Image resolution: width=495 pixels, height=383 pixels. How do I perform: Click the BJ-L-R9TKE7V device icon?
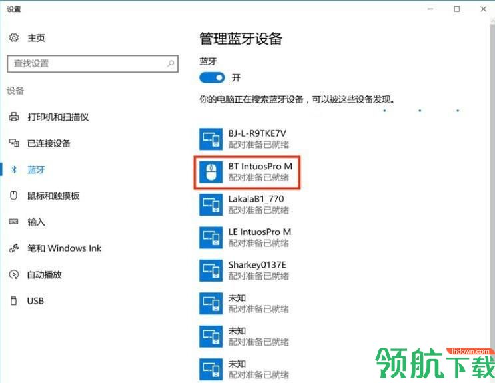coord(211,139)
